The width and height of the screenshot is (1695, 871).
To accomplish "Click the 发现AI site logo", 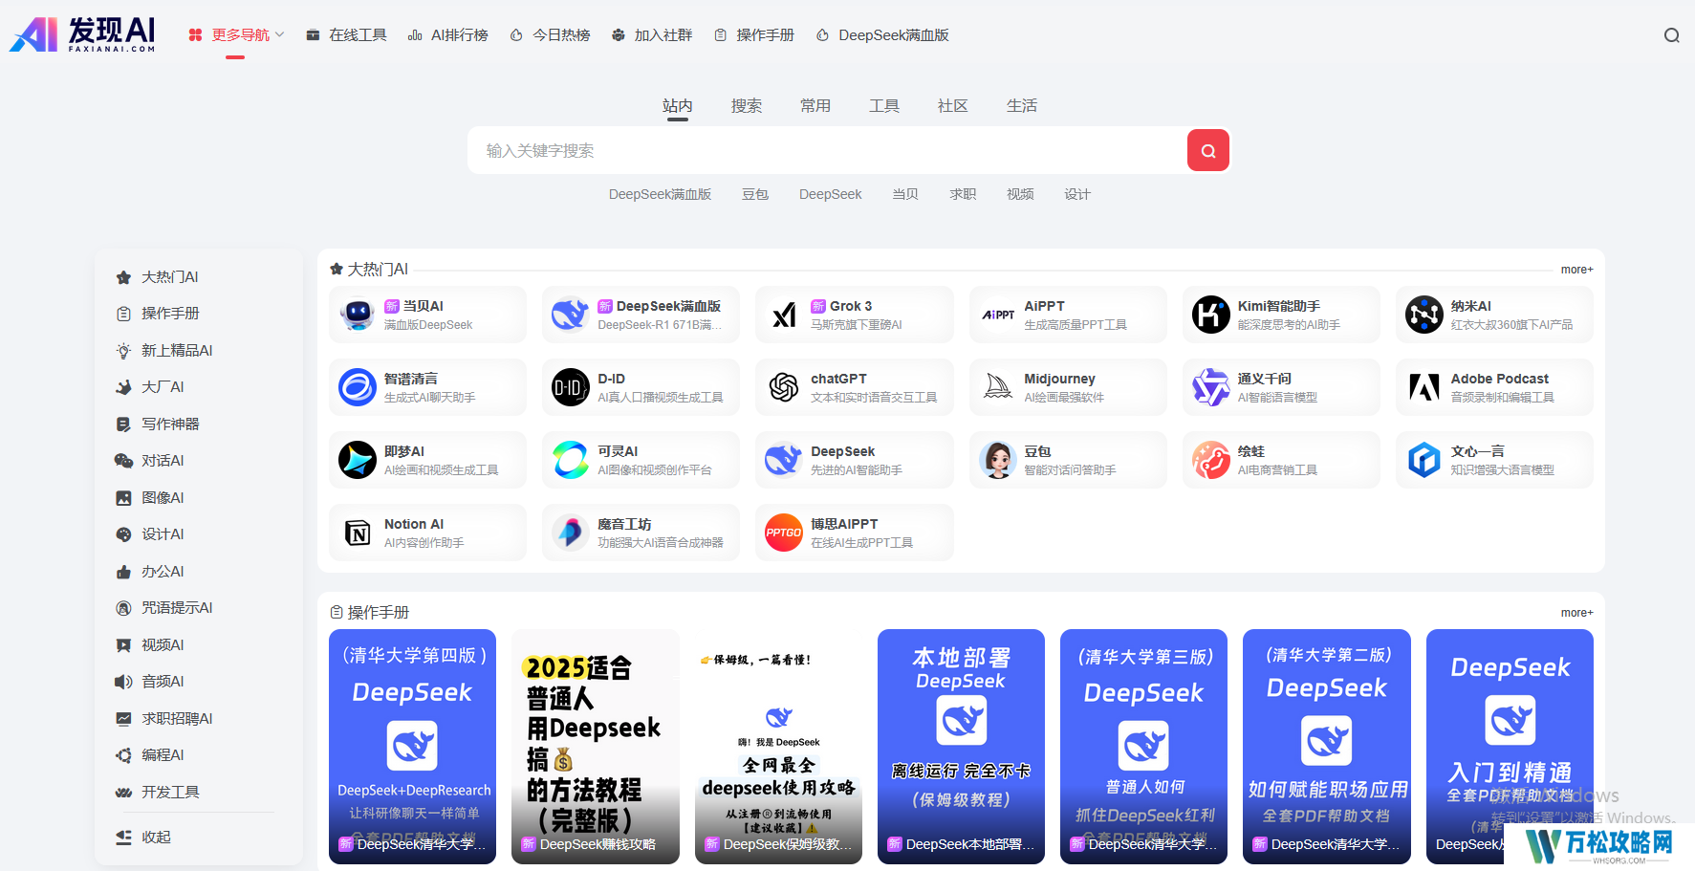I will point(83,34).
